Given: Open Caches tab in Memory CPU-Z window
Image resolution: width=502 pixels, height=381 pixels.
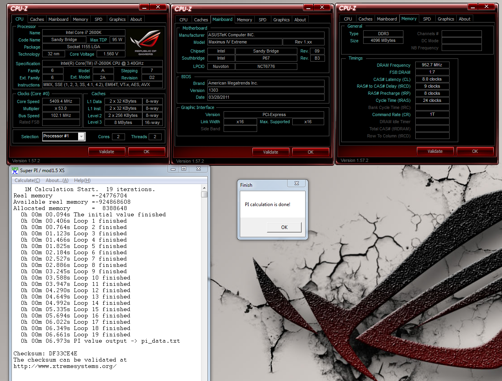Looking at the screenshot, I should (365, 19).
